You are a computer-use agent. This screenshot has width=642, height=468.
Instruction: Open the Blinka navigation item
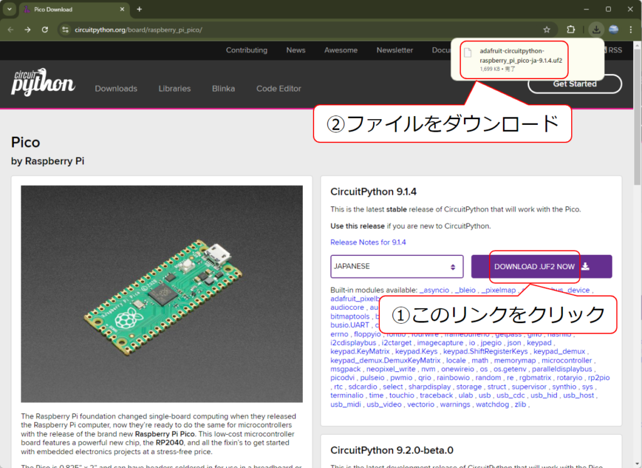point(224,88)
